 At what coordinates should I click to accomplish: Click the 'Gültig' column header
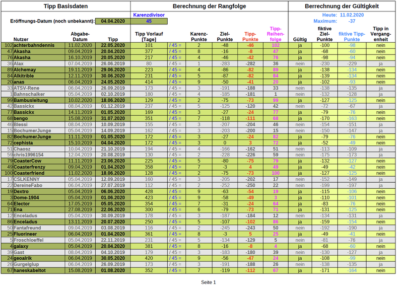[300, 40]
